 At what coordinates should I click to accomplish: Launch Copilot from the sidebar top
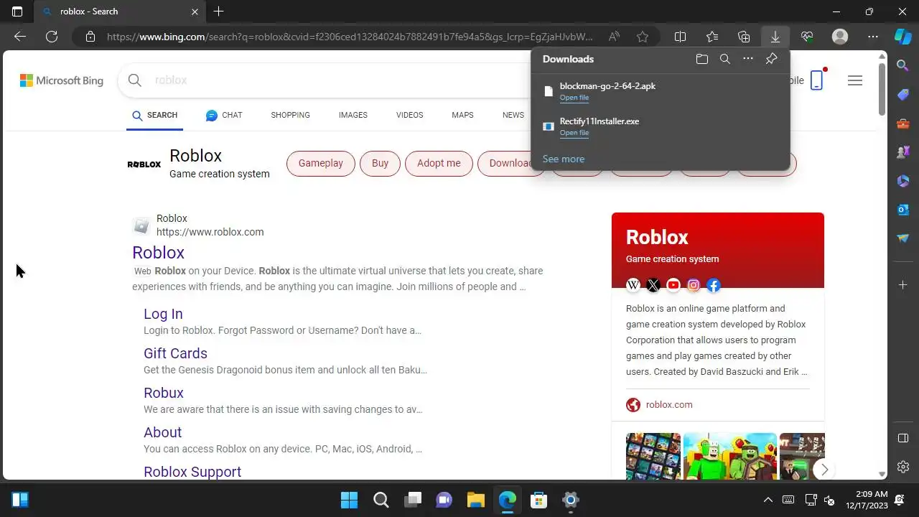point(903,37)
